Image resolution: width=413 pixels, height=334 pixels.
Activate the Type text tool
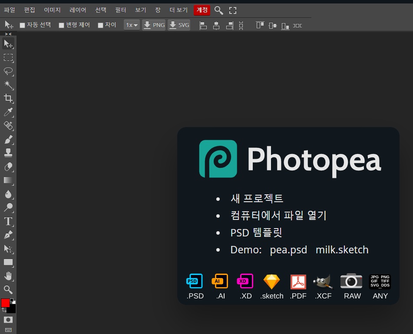coord(8,222)
